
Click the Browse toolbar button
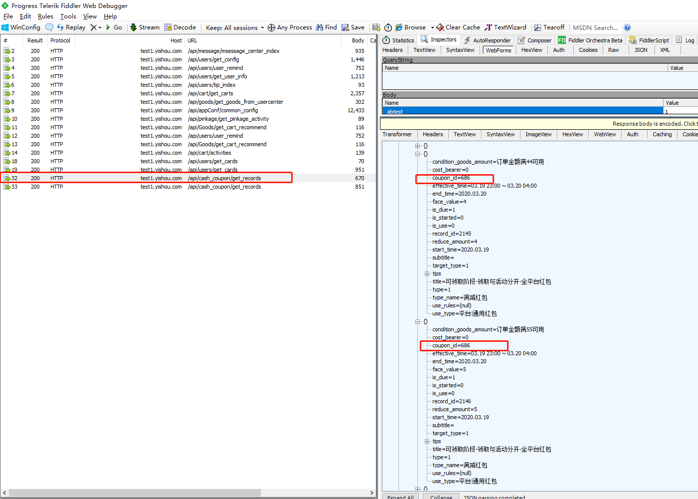point(410,27)
